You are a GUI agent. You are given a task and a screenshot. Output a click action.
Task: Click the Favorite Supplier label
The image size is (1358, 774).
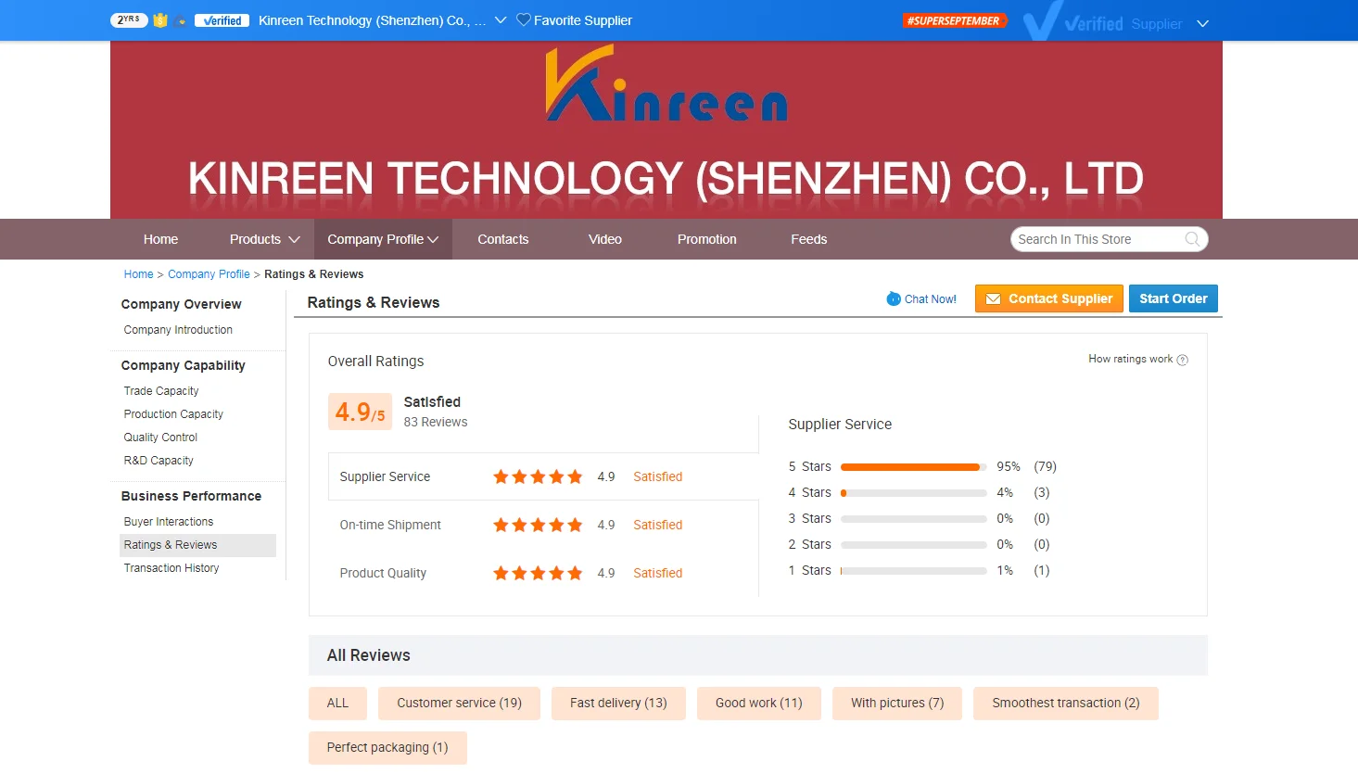583,20
